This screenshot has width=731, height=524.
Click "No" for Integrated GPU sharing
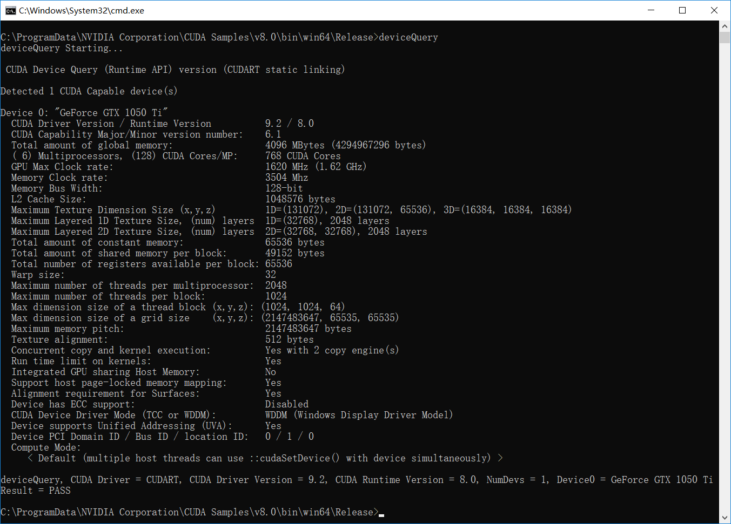point(271,372)
